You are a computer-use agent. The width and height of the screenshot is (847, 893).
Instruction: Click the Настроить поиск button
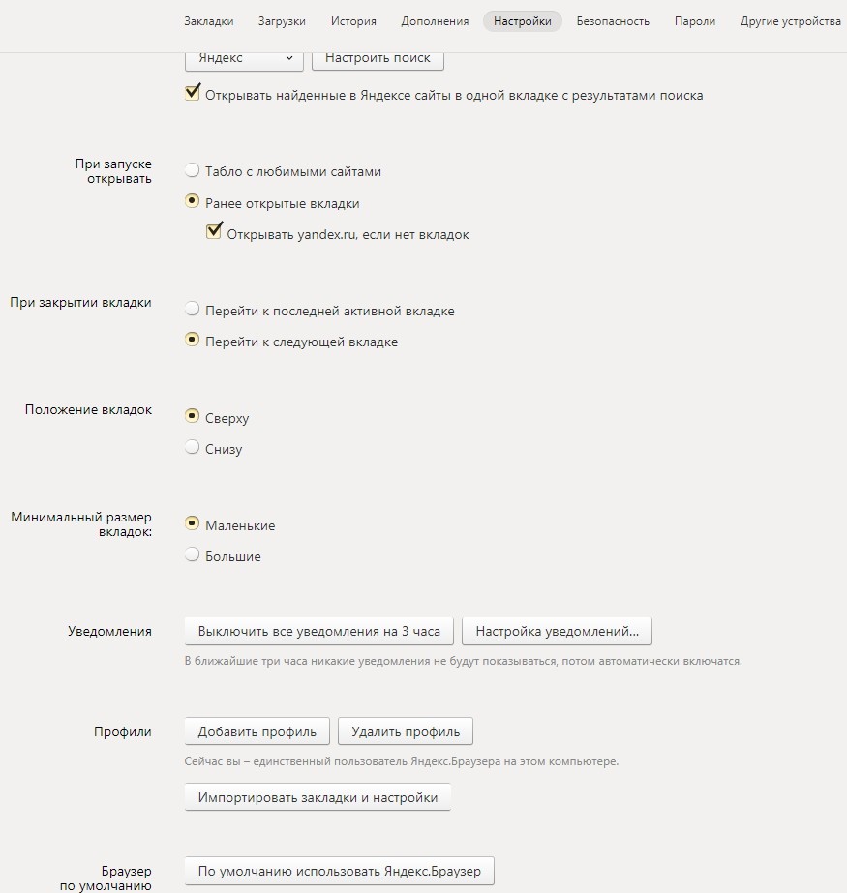pos(378,58)
